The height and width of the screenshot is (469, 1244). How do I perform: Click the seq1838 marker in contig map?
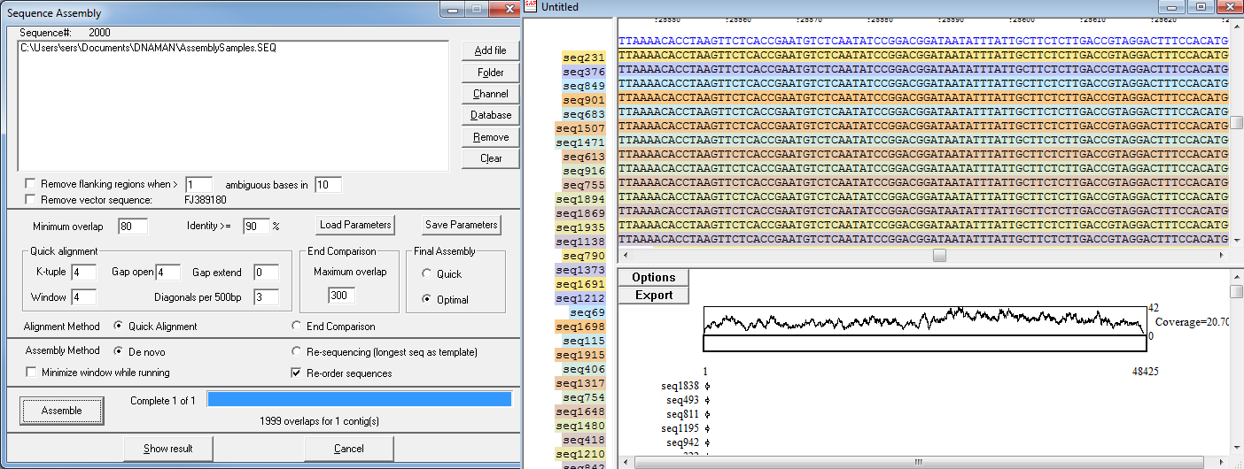(707, 386)
